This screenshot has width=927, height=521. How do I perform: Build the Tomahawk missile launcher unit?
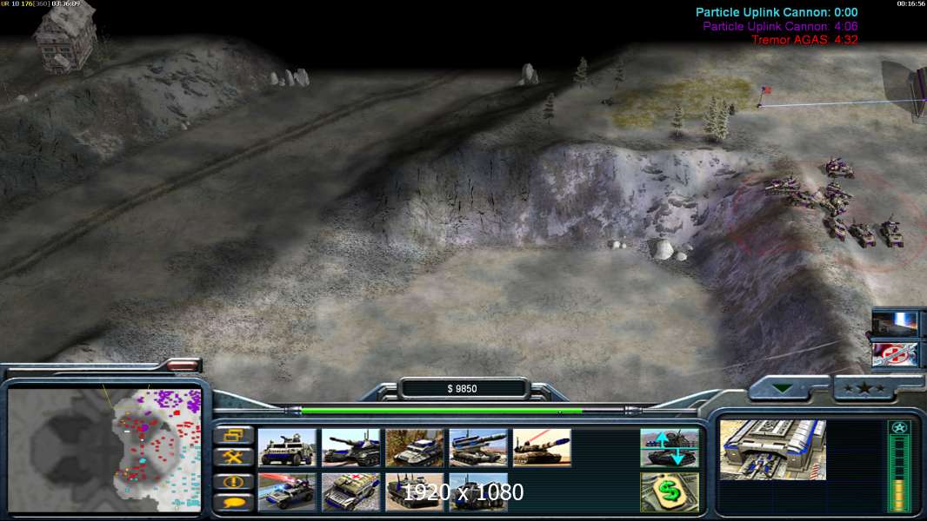478,448
